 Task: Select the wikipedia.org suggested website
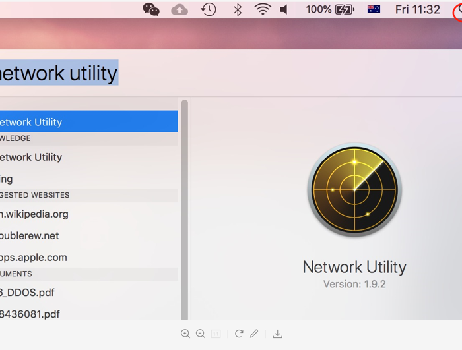coord(88,214)
